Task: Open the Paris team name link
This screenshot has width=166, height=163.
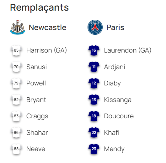Action: [115, 28]
